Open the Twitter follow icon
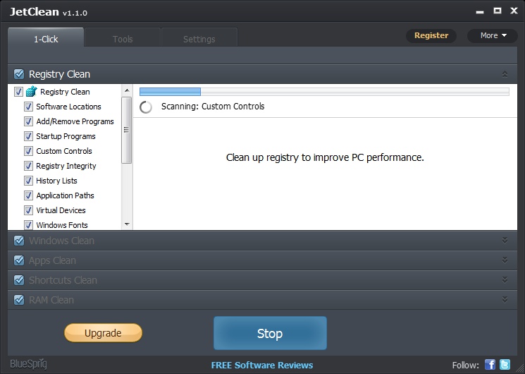This screenshot has height=374, width=525. [505, 364]
